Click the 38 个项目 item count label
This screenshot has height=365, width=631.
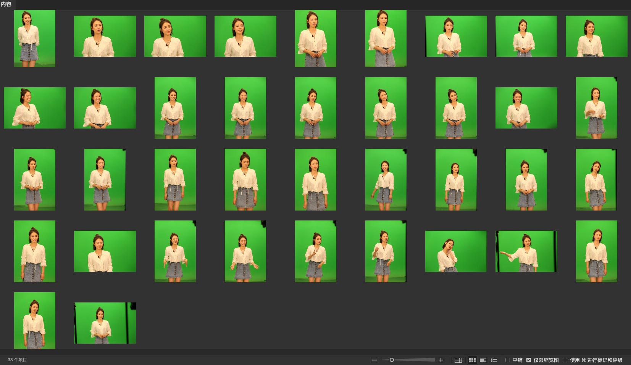[x=17, y=360]
